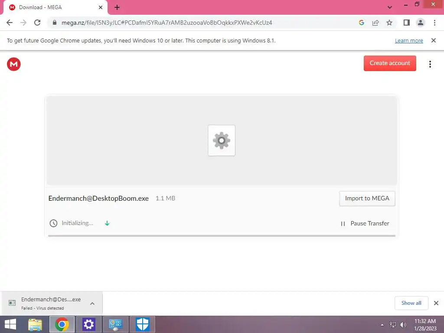Open Windows Defender shield on taskbar
The image size is (444, 333).
click(142, 324)
